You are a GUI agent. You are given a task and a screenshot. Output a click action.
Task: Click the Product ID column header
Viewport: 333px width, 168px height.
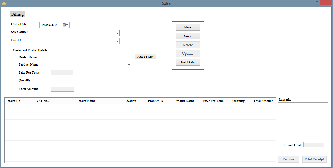[156, 101]
